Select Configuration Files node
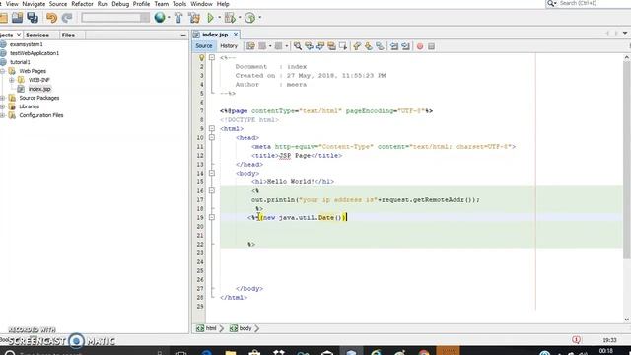Viewport: 631px width, 355px height. click(41, 115)
